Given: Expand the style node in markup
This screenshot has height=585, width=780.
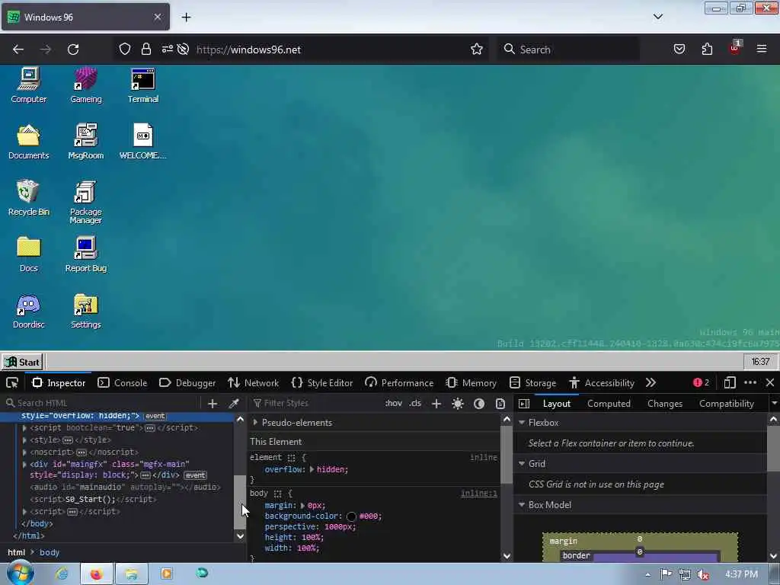Looking at the screenshot, I should pos(24,440).
